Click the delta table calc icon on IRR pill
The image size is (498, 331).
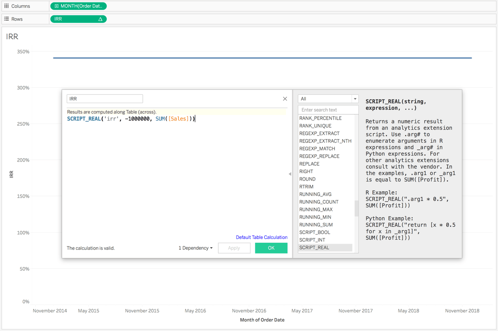pos(100,19)
